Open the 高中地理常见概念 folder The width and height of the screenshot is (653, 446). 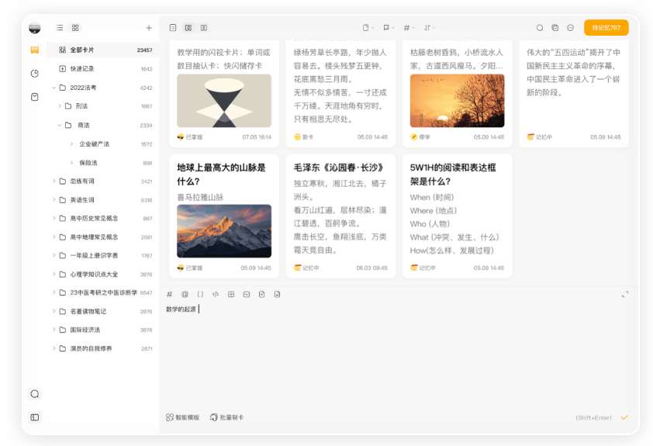pyautogui.click(x=103, y=237)
